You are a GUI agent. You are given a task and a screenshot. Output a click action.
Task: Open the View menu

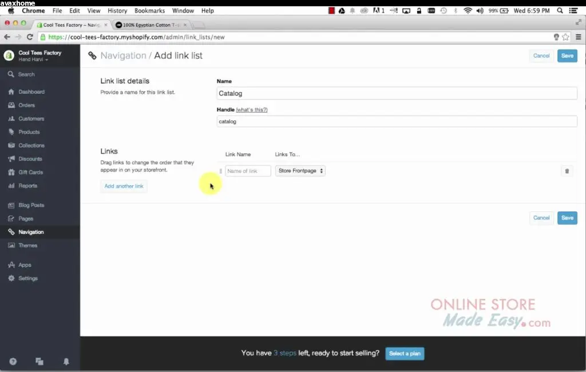[93, 10]
